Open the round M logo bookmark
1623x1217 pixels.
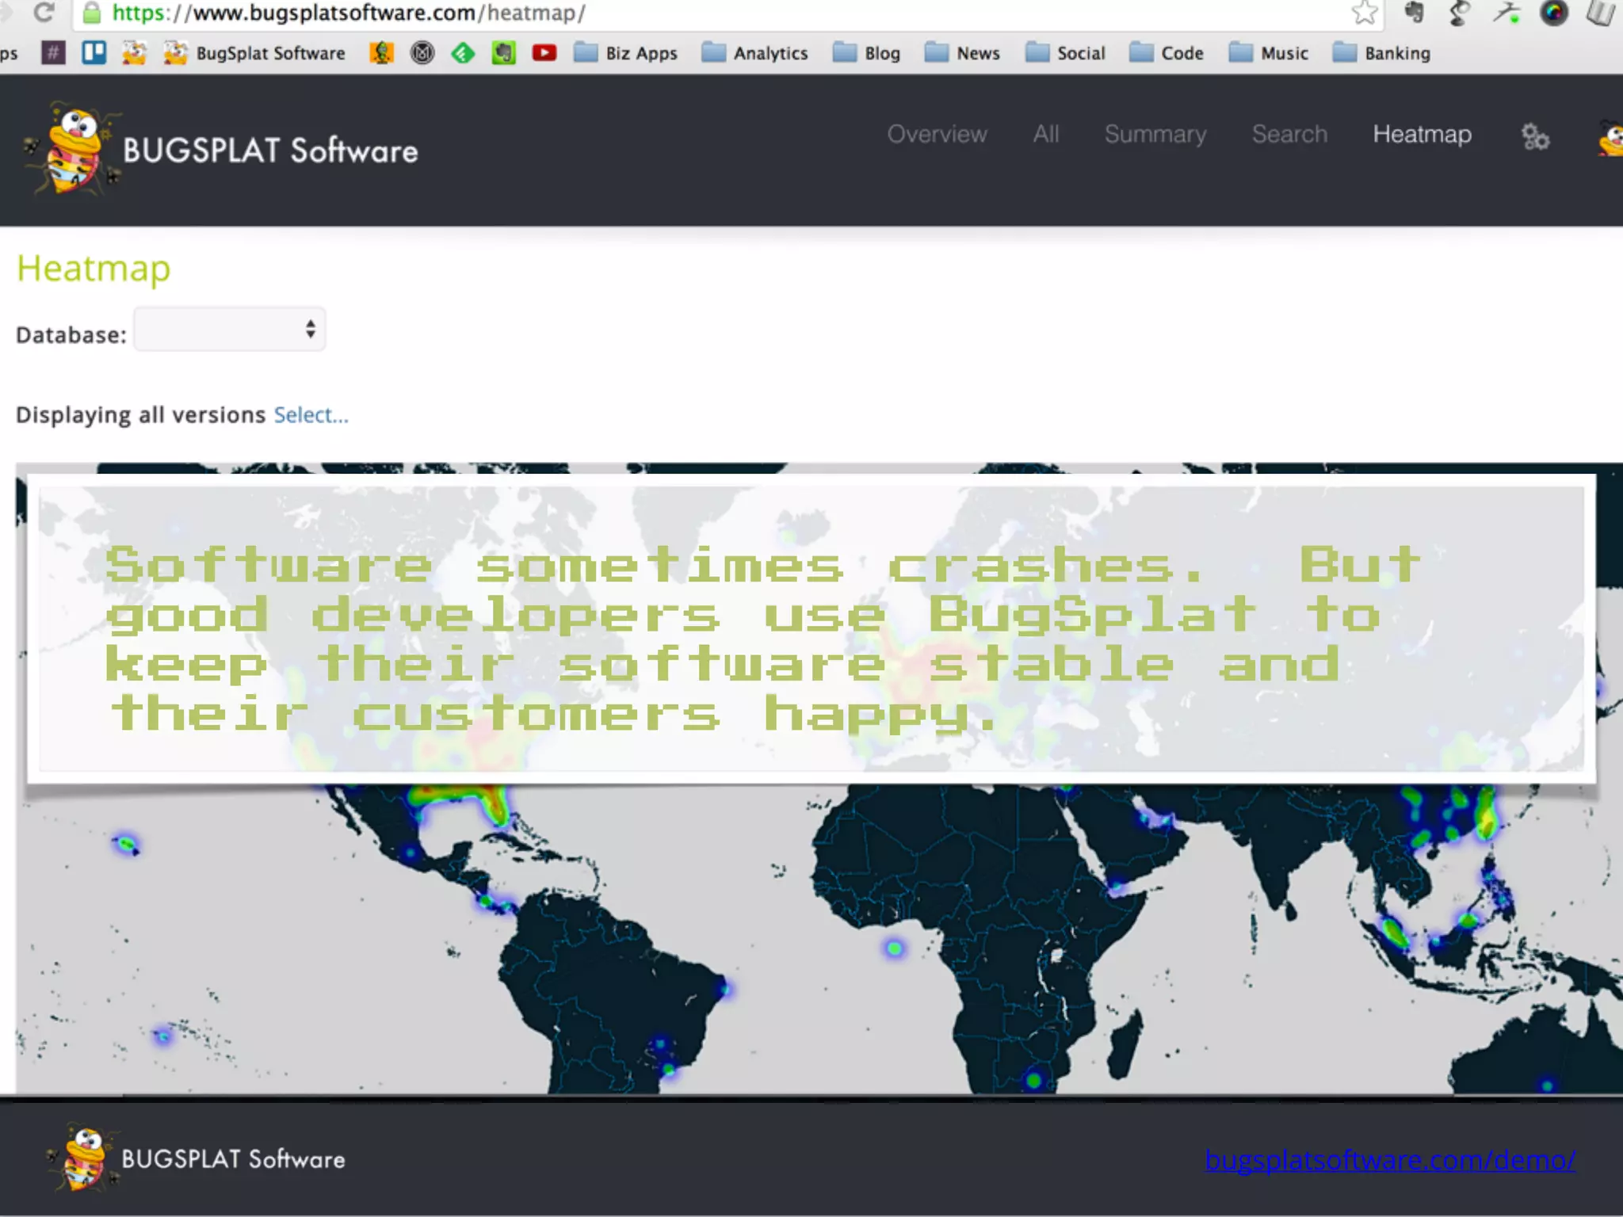point(422,53)
